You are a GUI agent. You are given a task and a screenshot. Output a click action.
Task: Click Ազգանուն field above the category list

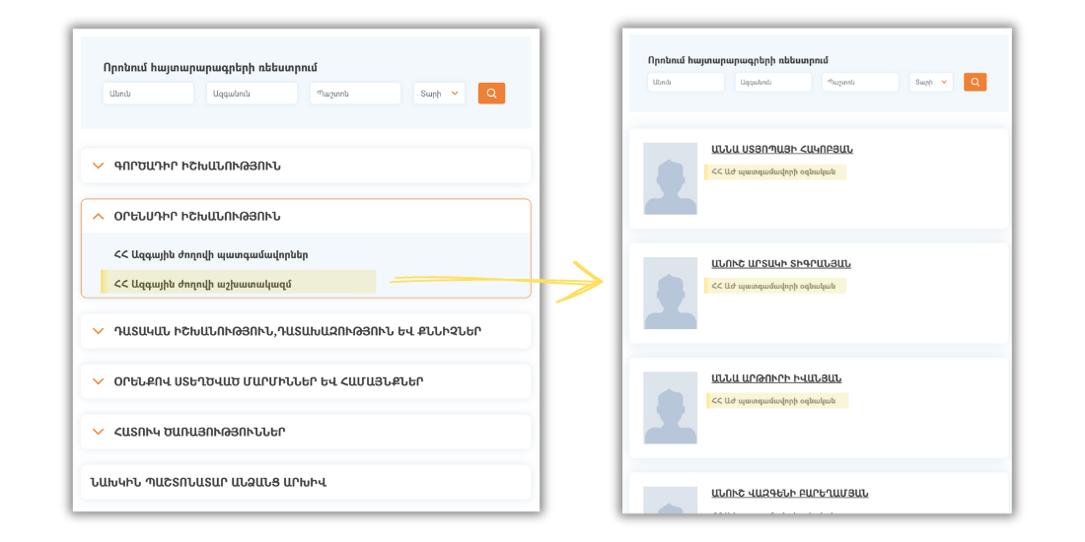pos(252,94)
